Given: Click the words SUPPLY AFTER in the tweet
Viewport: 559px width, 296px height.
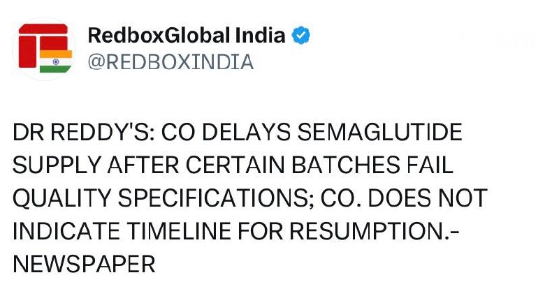Looking at the screenshot, I should 96,165.
